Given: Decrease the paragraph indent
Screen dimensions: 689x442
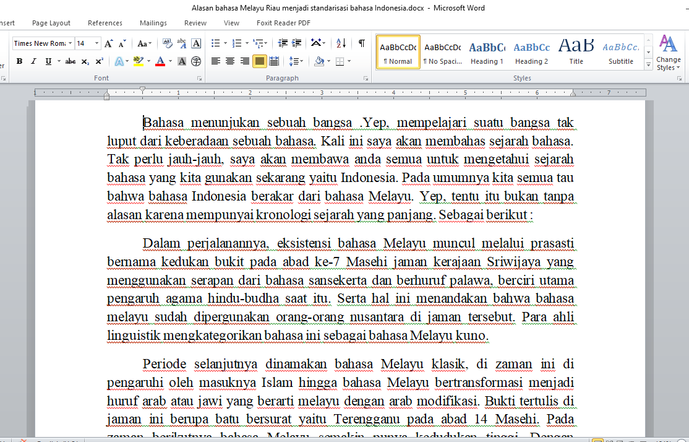Looking at the screenshot, I should pos(283,43).
